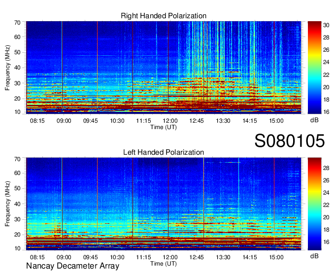Click the 10 MHz tick of the Left Handed plot

(17, 248)
